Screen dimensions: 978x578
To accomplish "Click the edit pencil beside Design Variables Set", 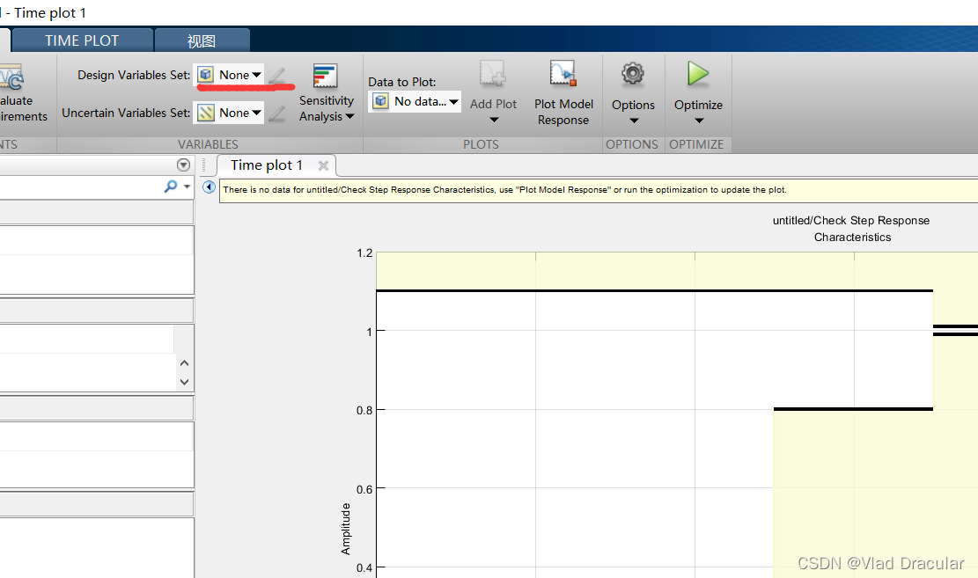I will point(277,76).
